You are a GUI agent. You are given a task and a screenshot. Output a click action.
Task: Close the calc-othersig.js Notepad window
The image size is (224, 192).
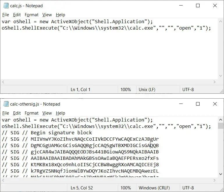pyautogui.click(x=215, y=104)
